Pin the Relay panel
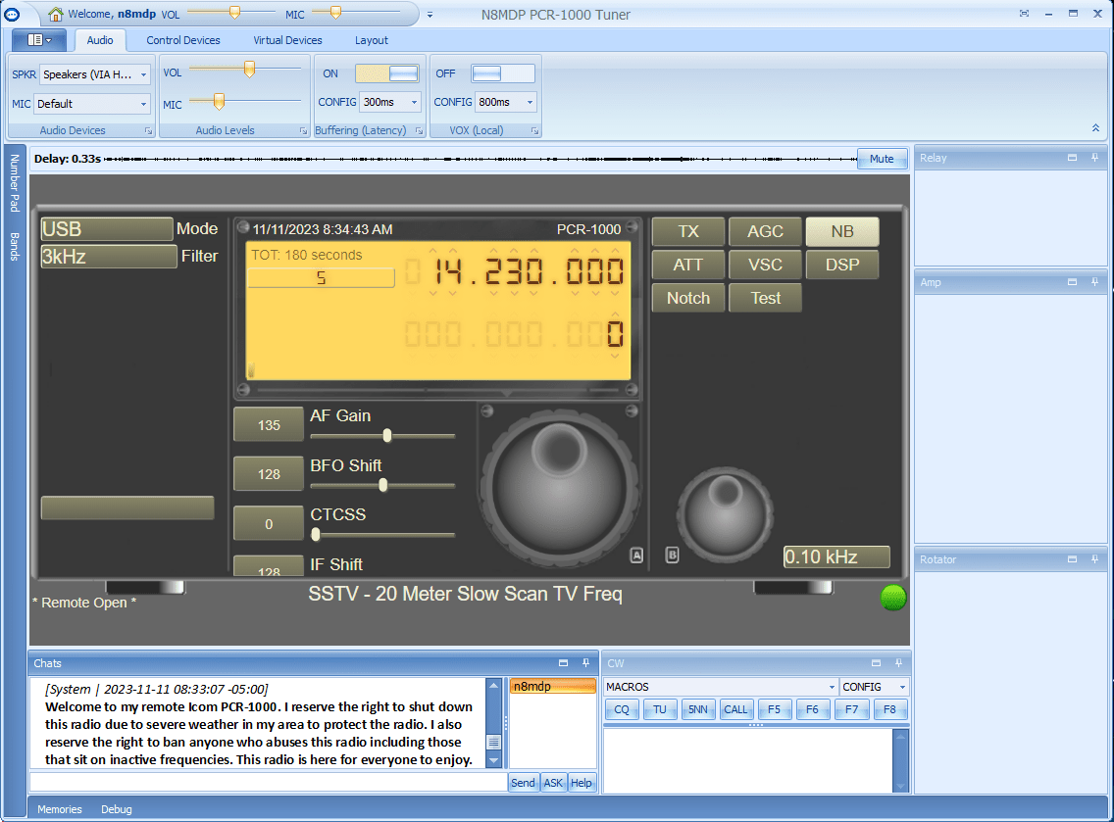Image resolution: width=1114 pixels, height=822 pixels. click(x=1094, y=158)
